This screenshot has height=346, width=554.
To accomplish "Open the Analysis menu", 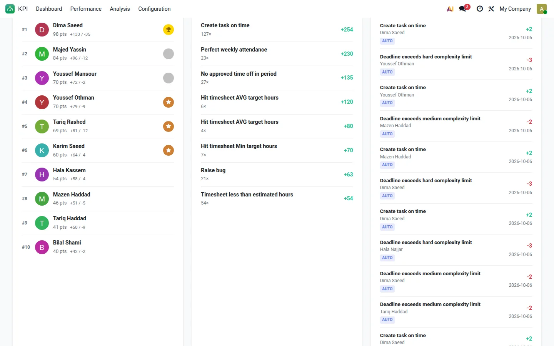I will click(x=120, y=9).
